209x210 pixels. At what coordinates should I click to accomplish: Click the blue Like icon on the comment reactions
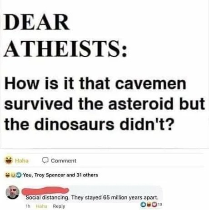click(x=143, y=205)
